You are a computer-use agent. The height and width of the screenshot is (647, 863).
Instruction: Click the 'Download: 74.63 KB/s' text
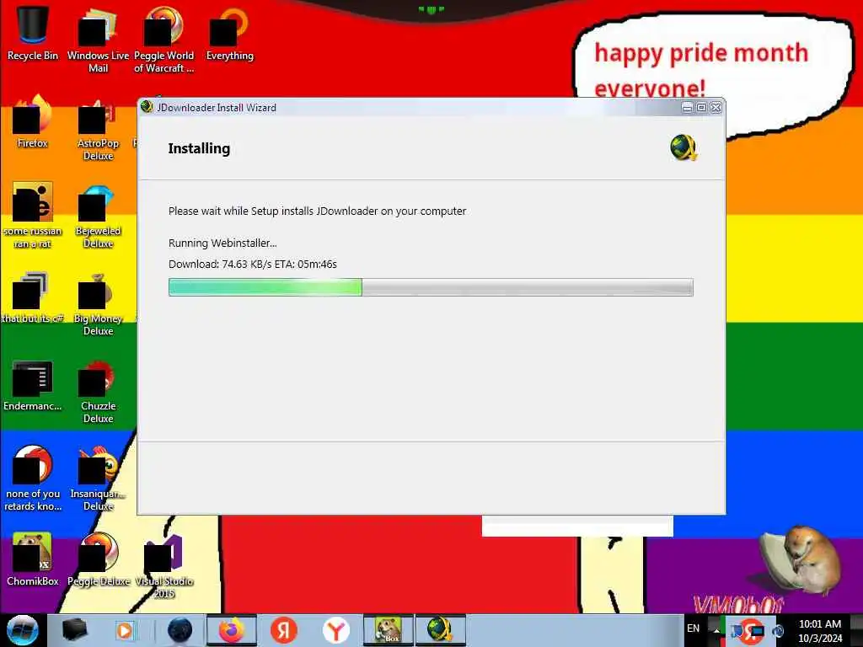coord(222,264)
